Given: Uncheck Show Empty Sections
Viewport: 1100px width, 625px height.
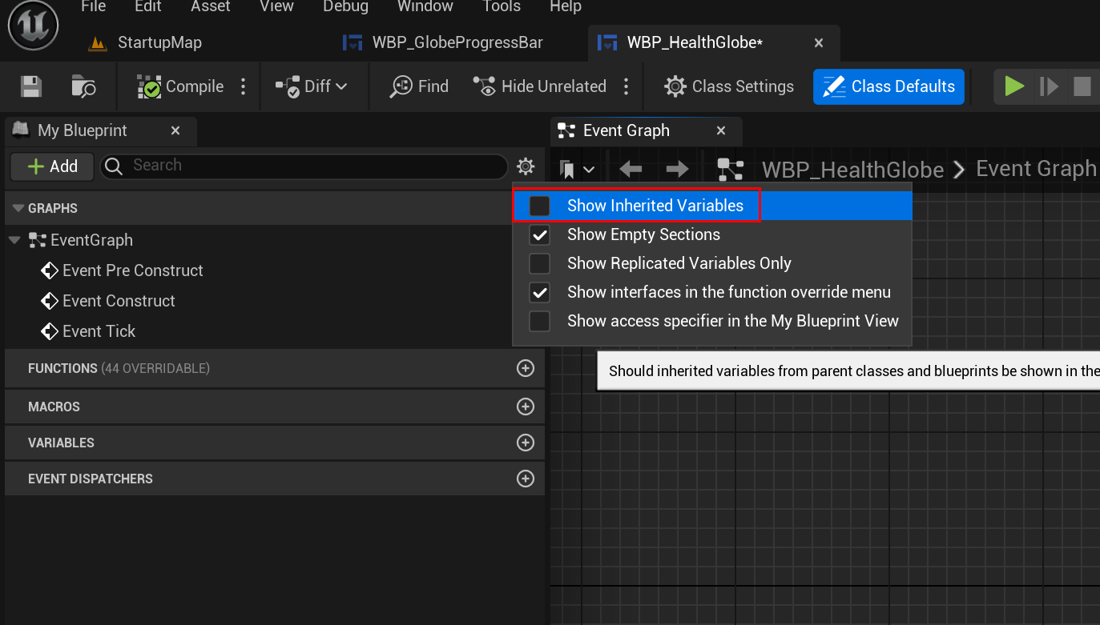Looking at the screenshot, I should 540,234.
